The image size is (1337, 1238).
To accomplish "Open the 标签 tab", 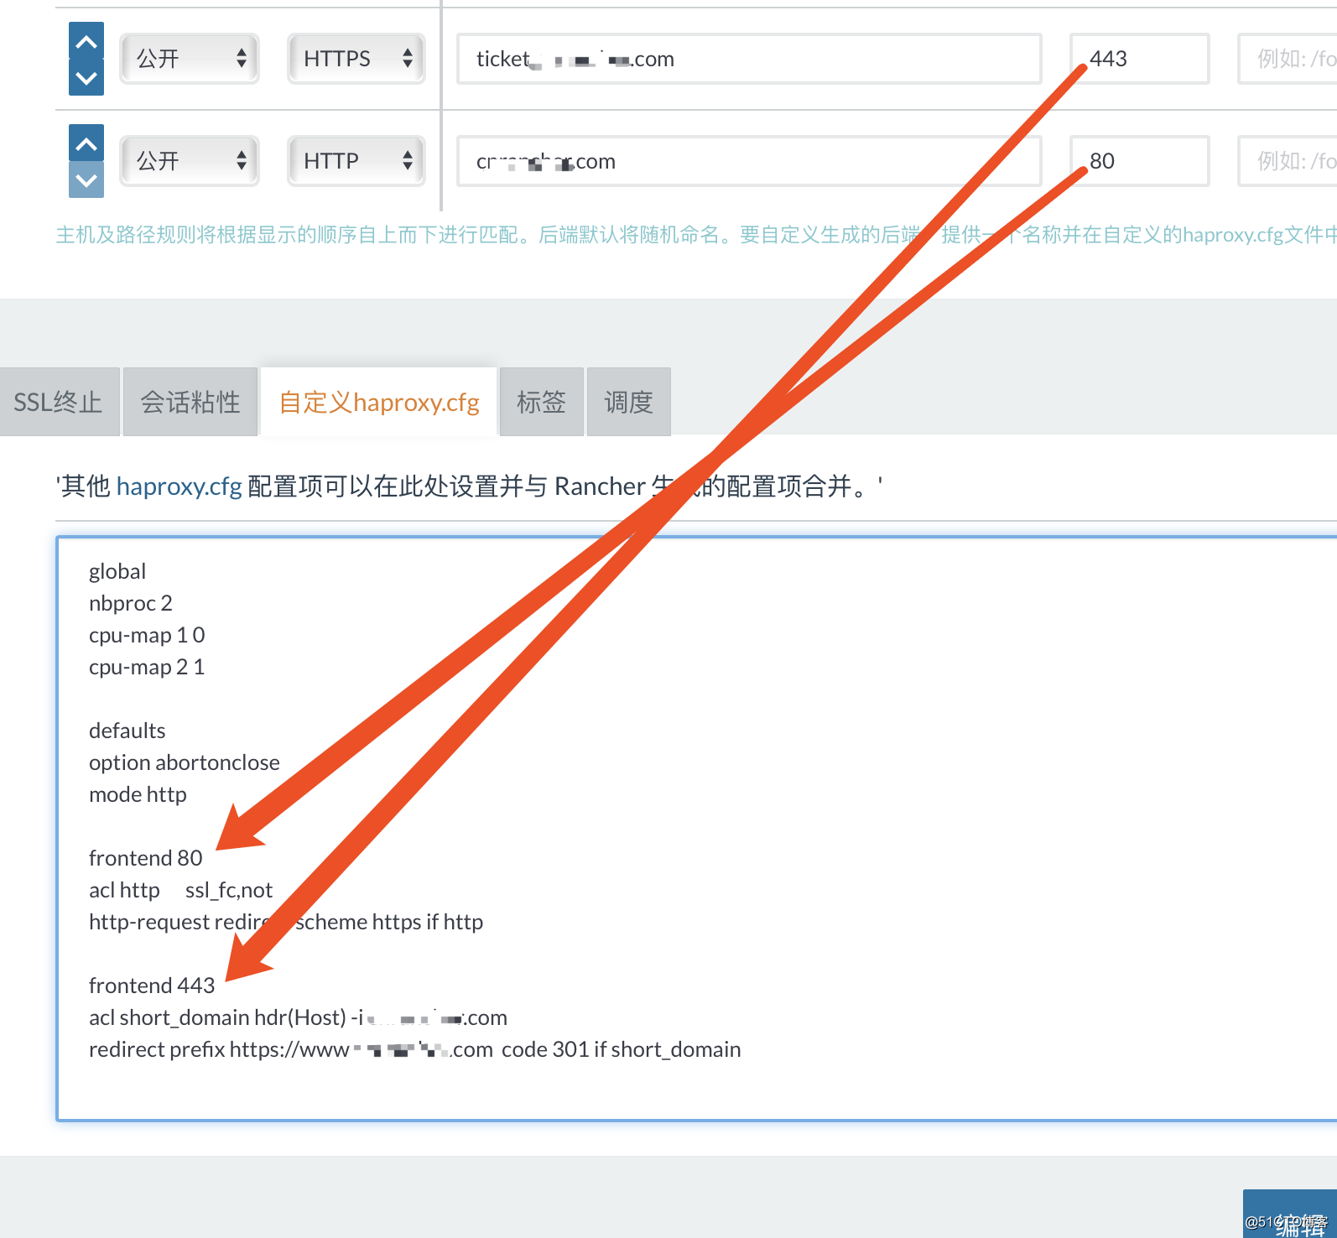I will click(x=542, y=402).
